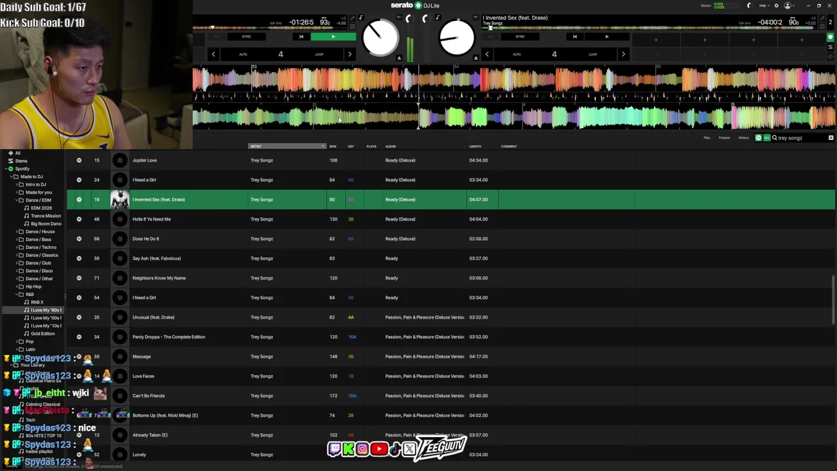Open the Settings gear icon

776,5
